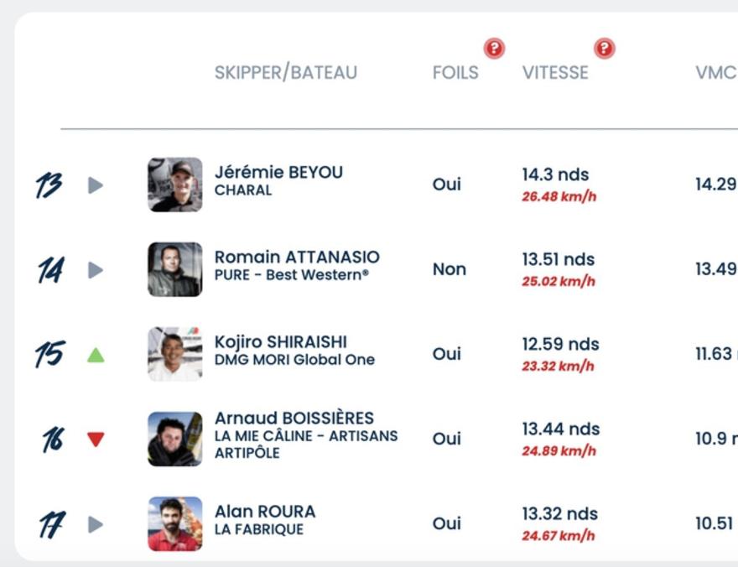Image resolution: width=738 pixels, height=567 pixels.
Task: Open Romain Attanasio's portrait photo
Action: pyautogui.click(x=175, y=269)
